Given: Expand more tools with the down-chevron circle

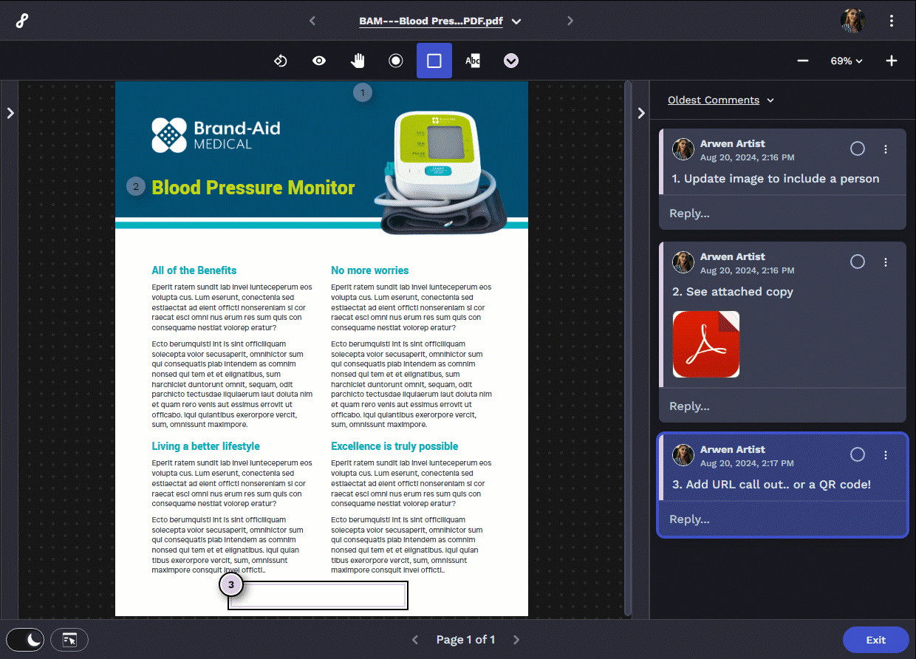Looking at the screenshot, I should pos(511,61).
